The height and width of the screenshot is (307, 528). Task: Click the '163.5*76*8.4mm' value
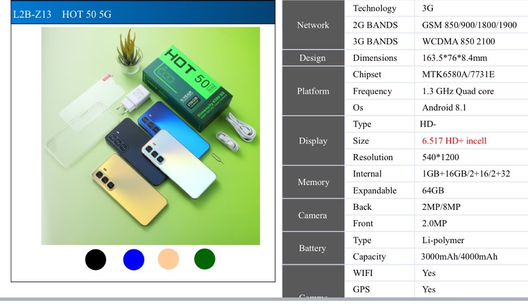pos(454,58)
